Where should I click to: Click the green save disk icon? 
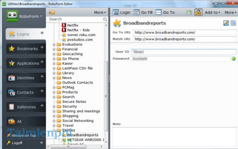[189, 12]
